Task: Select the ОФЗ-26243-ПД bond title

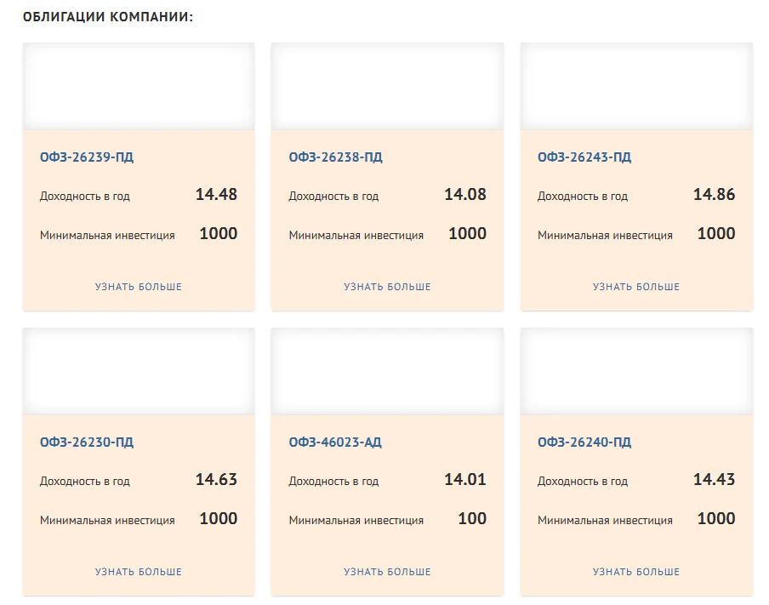Action: click(x=584, y=157)
